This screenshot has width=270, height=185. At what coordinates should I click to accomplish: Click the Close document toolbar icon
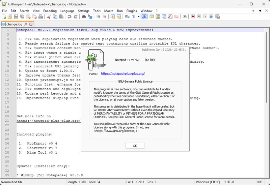(28, 17)
